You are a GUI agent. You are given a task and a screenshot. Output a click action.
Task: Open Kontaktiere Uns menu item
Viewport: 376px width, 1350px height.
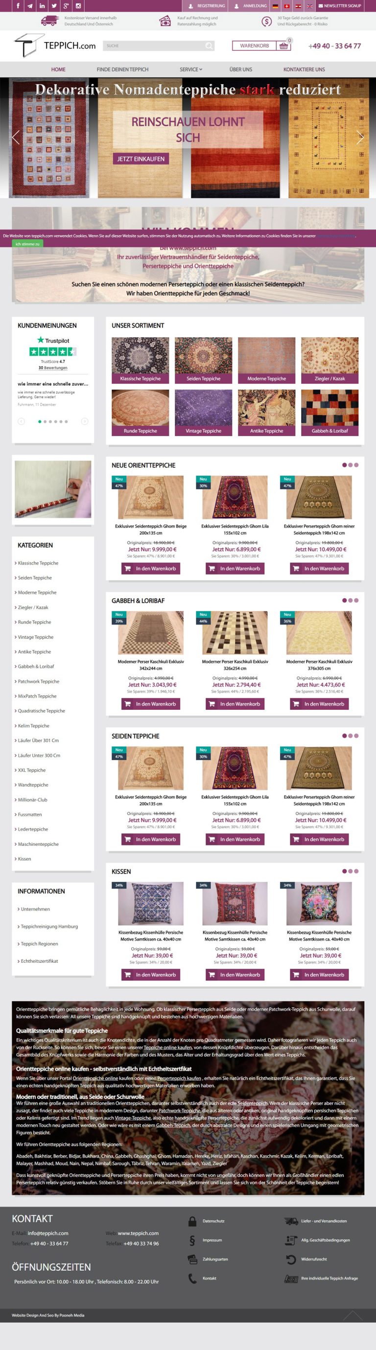coord(304,69)
